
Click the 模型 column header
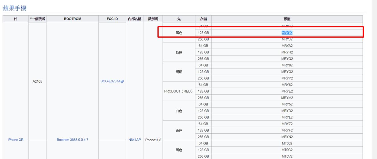pyautogui.click(x=287, y=19)
